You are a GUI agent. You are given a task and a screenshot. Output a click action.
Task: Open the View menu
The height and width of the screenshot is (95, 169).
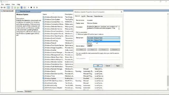pos(13,4)
